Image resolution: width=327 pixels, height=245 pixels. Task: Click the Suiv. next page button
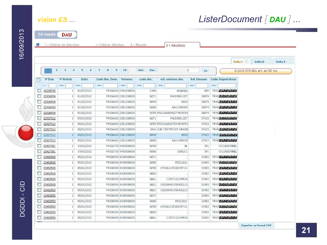[141, 70]
